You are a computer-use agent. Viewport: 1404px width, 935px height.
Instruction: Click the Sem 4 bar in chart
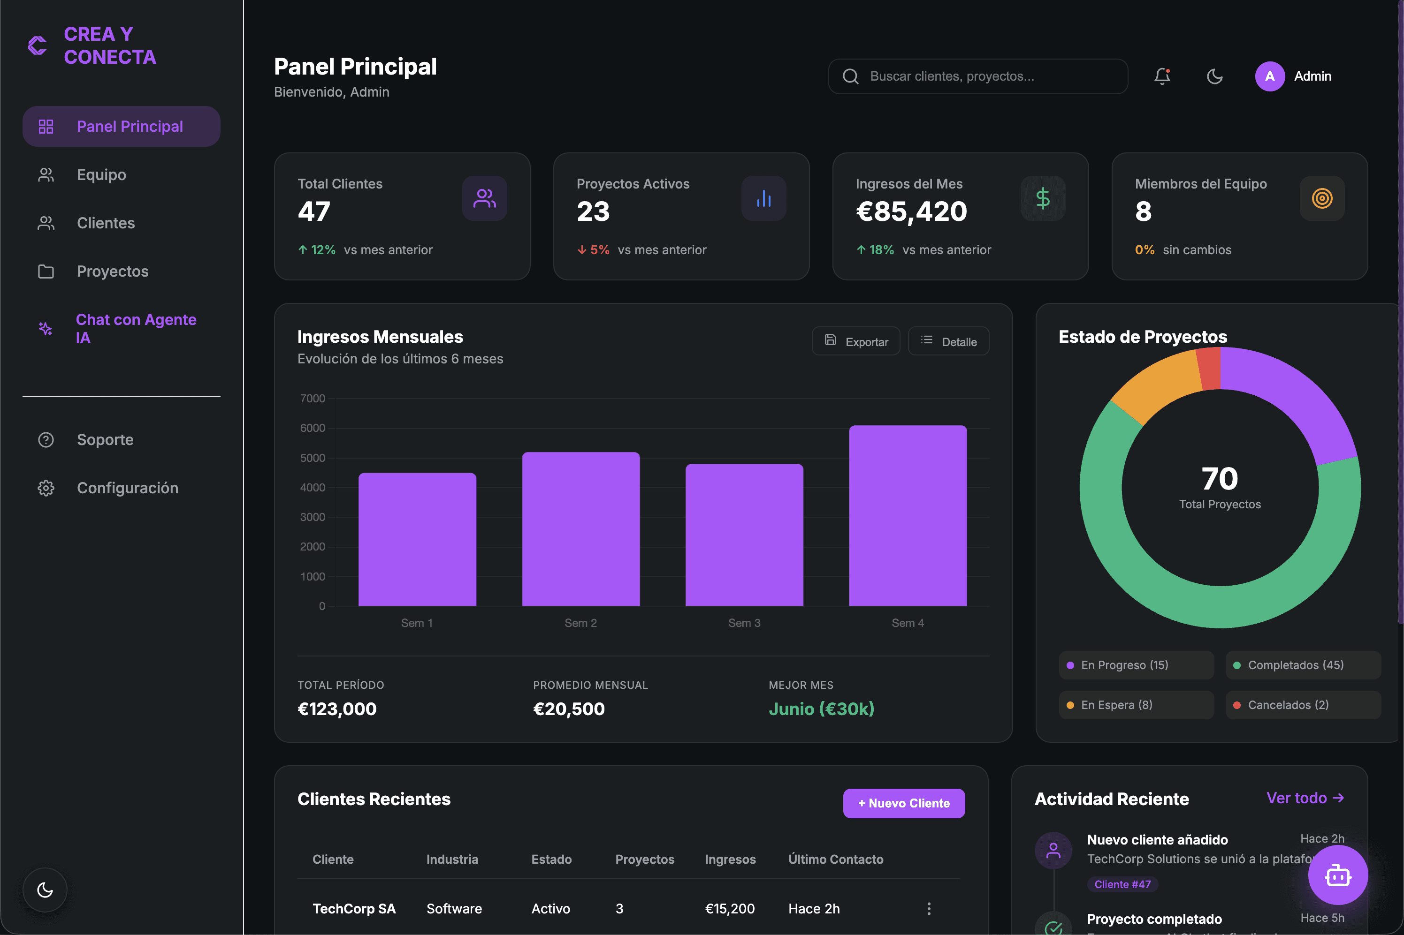(x=908, y=516)
